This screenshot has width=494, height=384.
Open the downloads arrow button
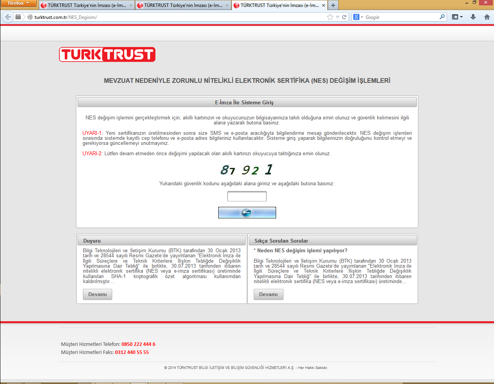point(473,17)
